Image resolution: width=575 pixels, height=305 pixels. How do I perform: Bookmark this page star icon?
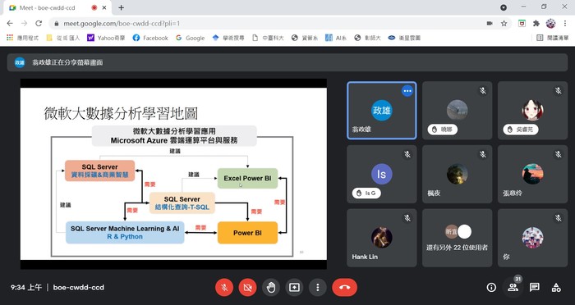click(504, 24)
